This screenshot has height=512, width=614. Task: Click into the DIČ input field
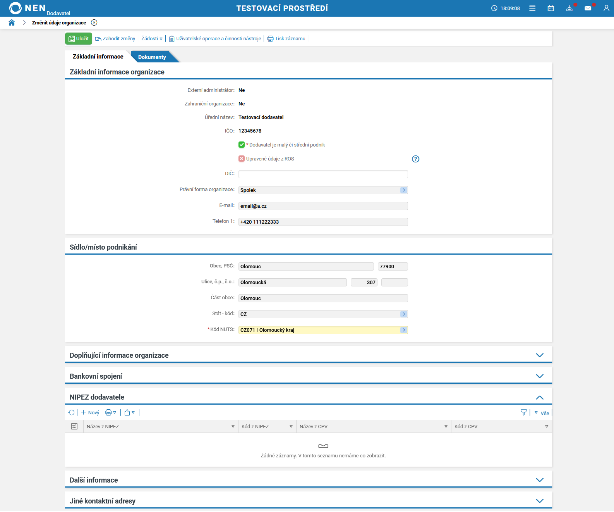click(323, 174)
